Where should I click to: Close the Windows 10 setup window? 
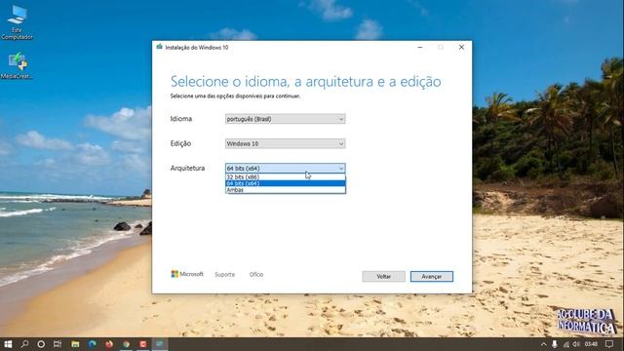coord(461,48)
